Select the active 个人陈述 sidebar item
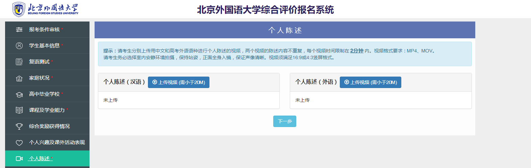Screen dimensions: 531x168 47,159
